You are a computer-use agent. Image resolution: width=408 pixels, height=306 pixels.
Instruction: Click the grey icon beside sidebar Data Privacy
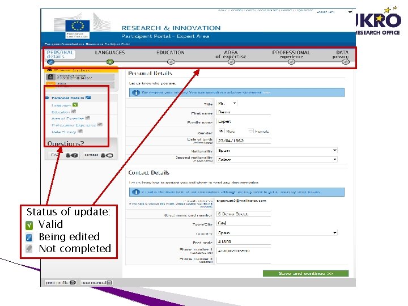[80, 131]
